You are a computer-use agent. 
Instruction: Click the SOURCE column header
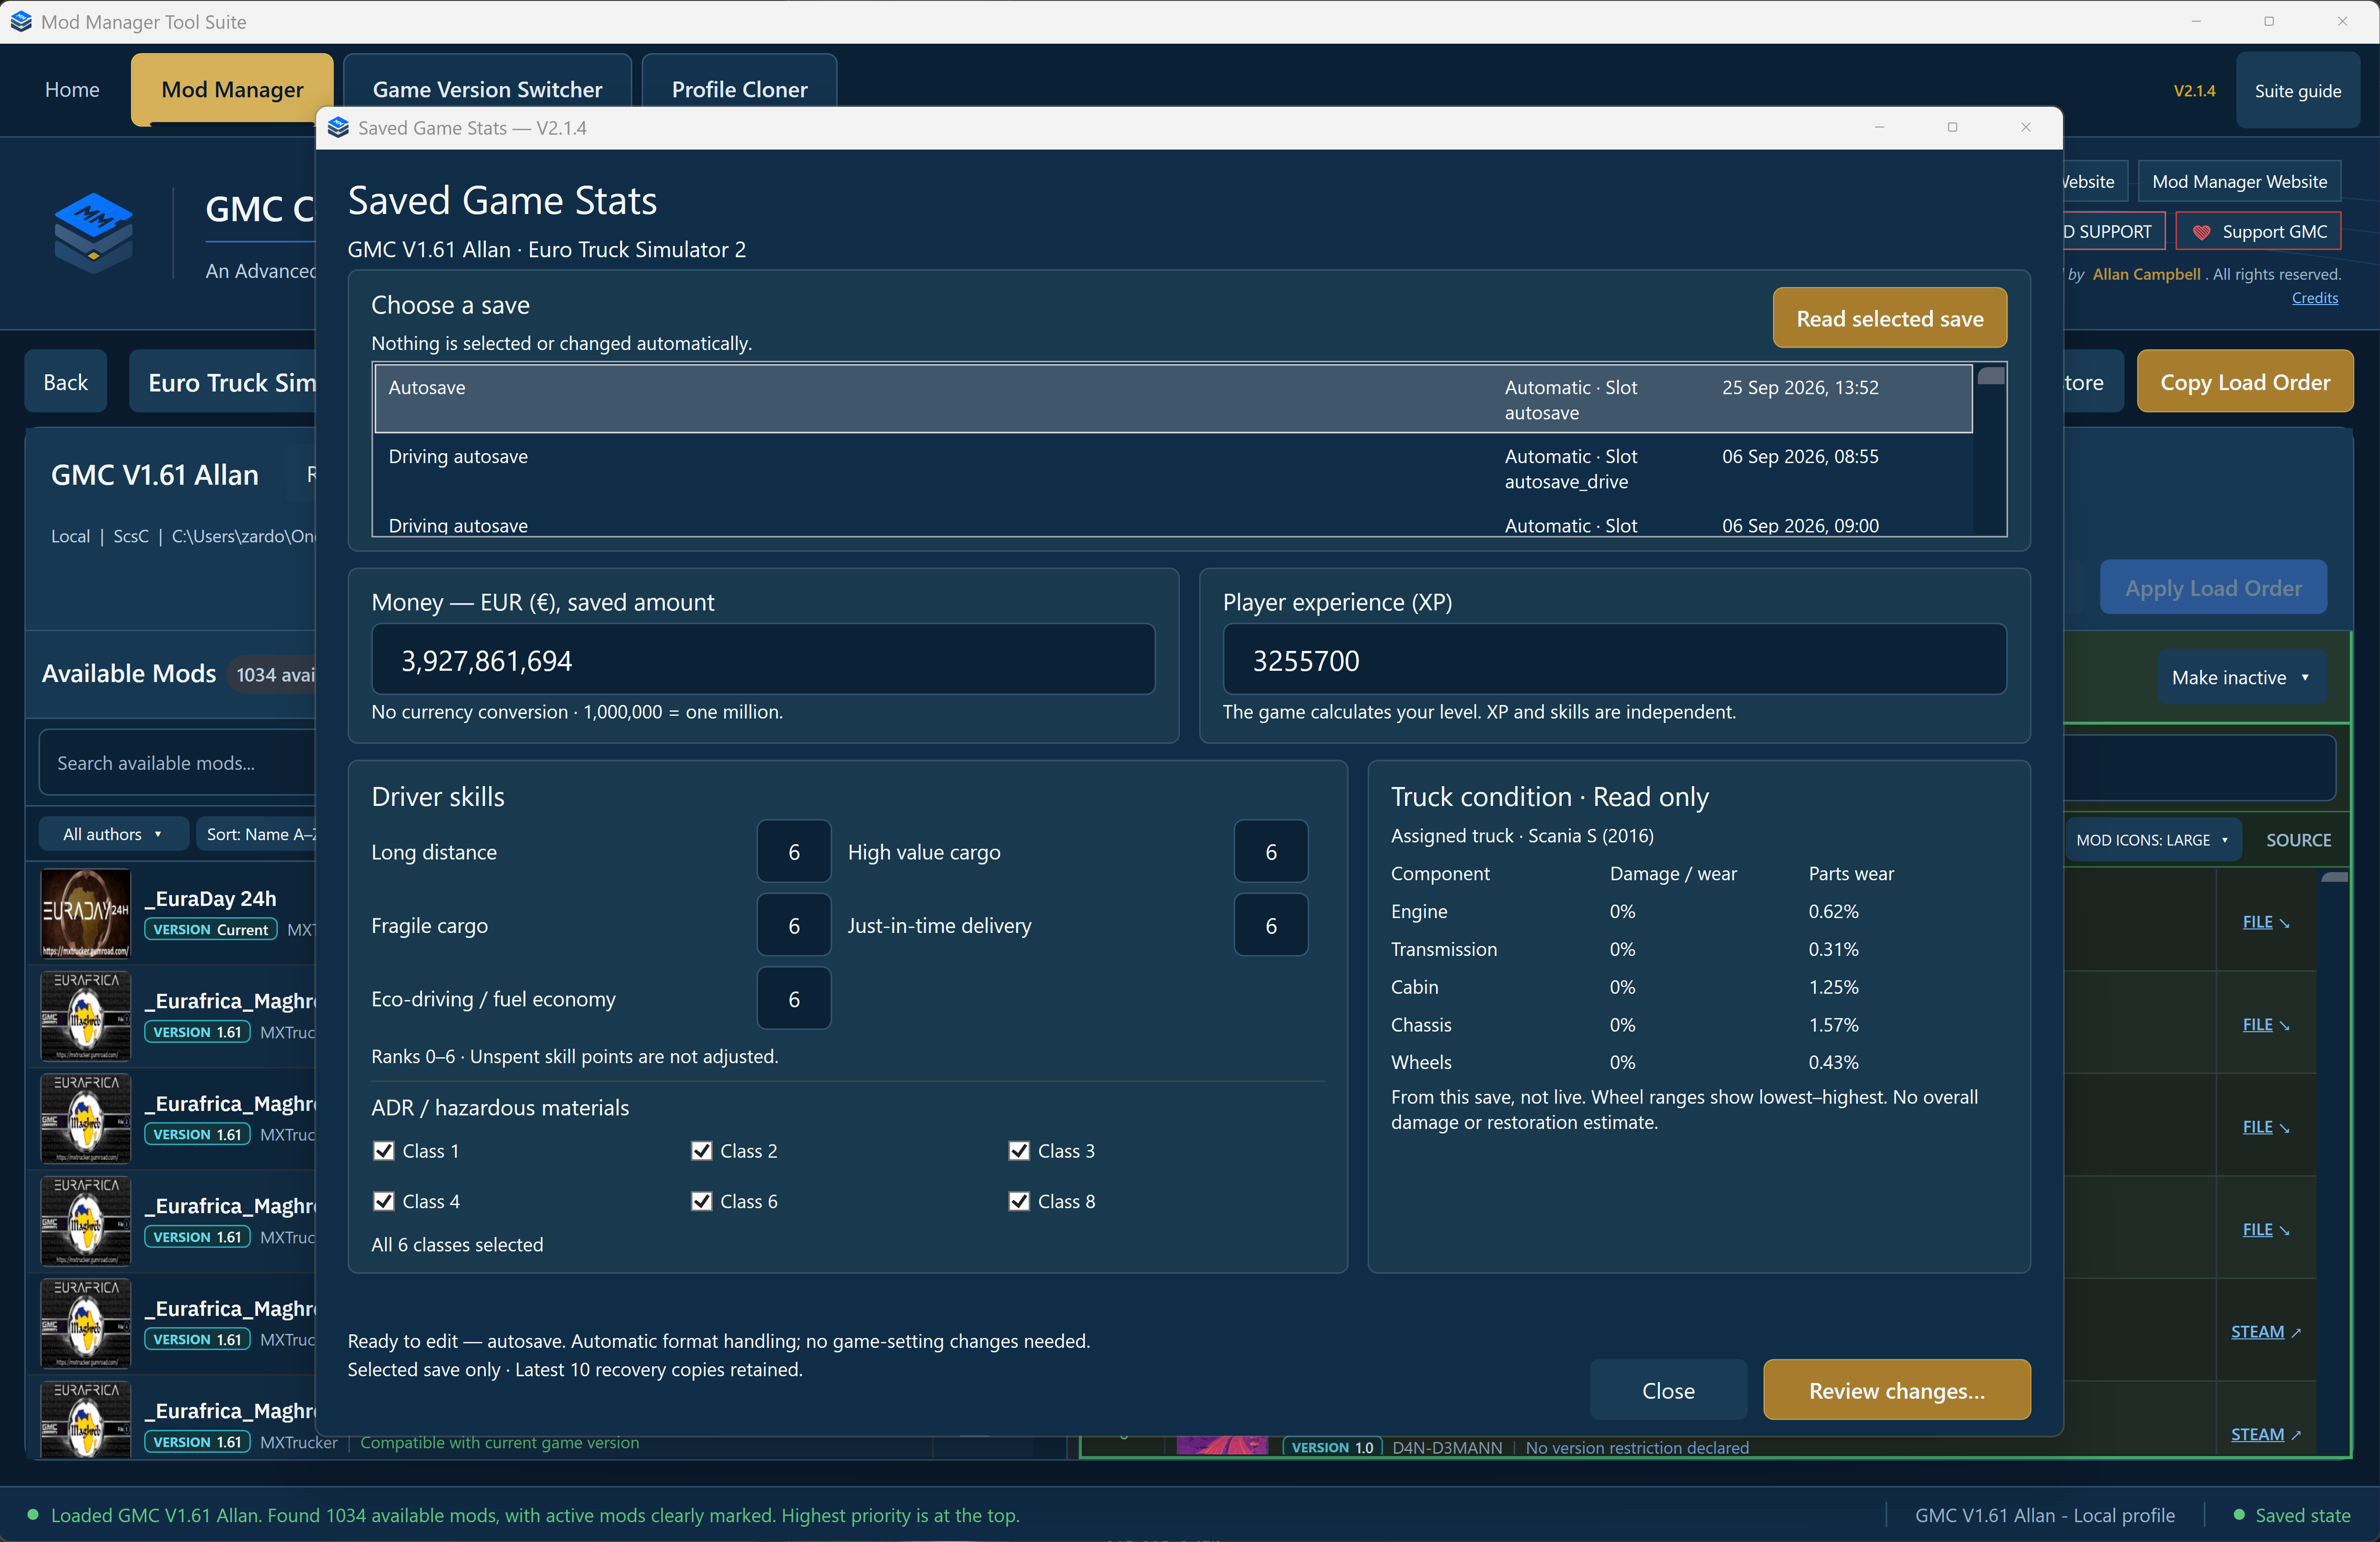[x=2298, y=840]
